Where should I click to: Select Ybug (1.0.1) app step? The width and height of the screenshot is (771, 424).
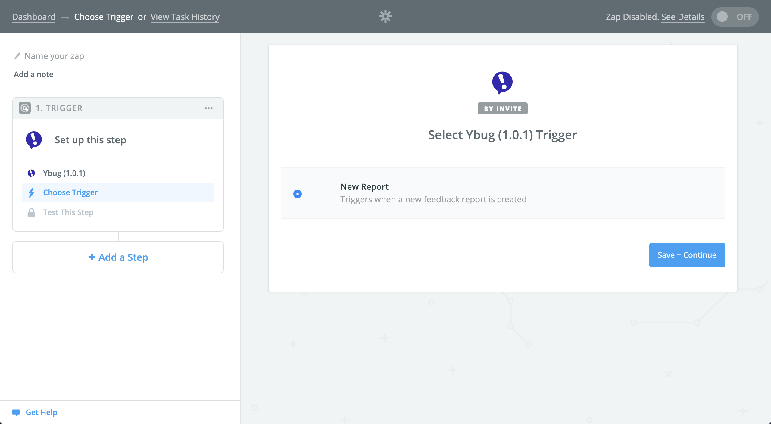118,173
